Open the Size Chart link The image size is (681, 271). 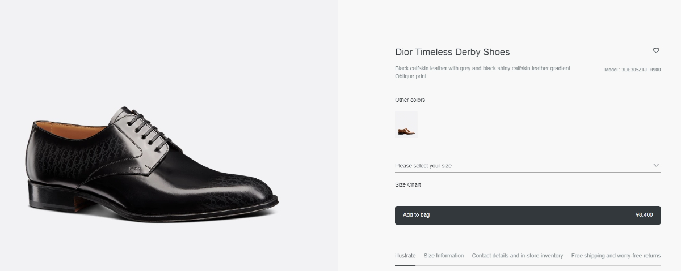point(407,185)
